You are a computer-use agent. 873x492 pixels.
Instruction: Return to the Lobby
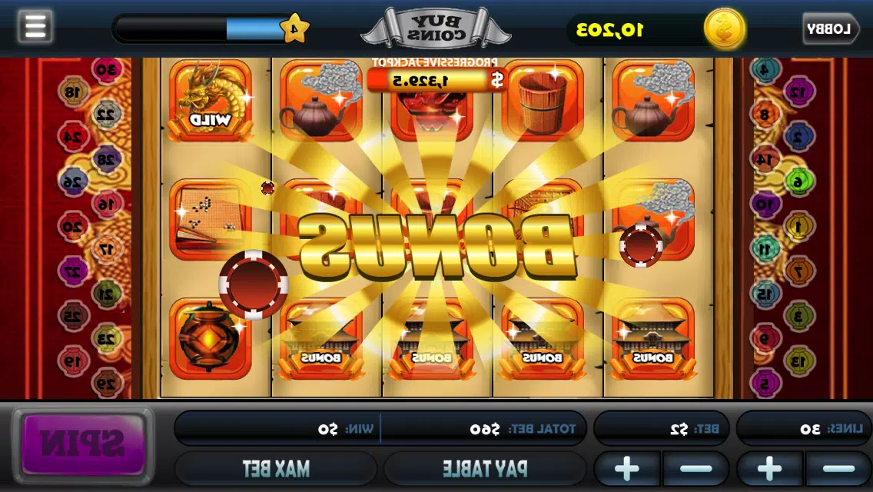pos(829,29)
